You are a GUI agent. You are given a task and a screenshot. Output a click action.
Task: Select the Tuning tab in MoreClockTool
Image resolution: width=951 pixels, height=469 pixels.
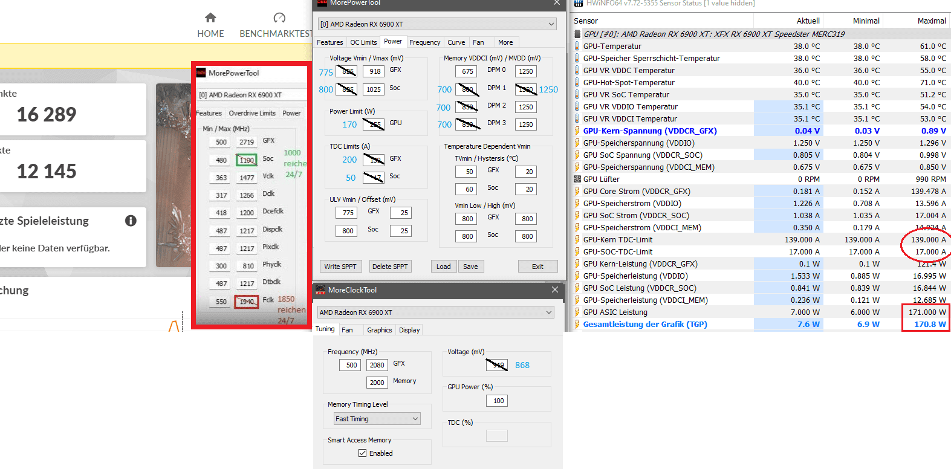(x=325, y=329)
